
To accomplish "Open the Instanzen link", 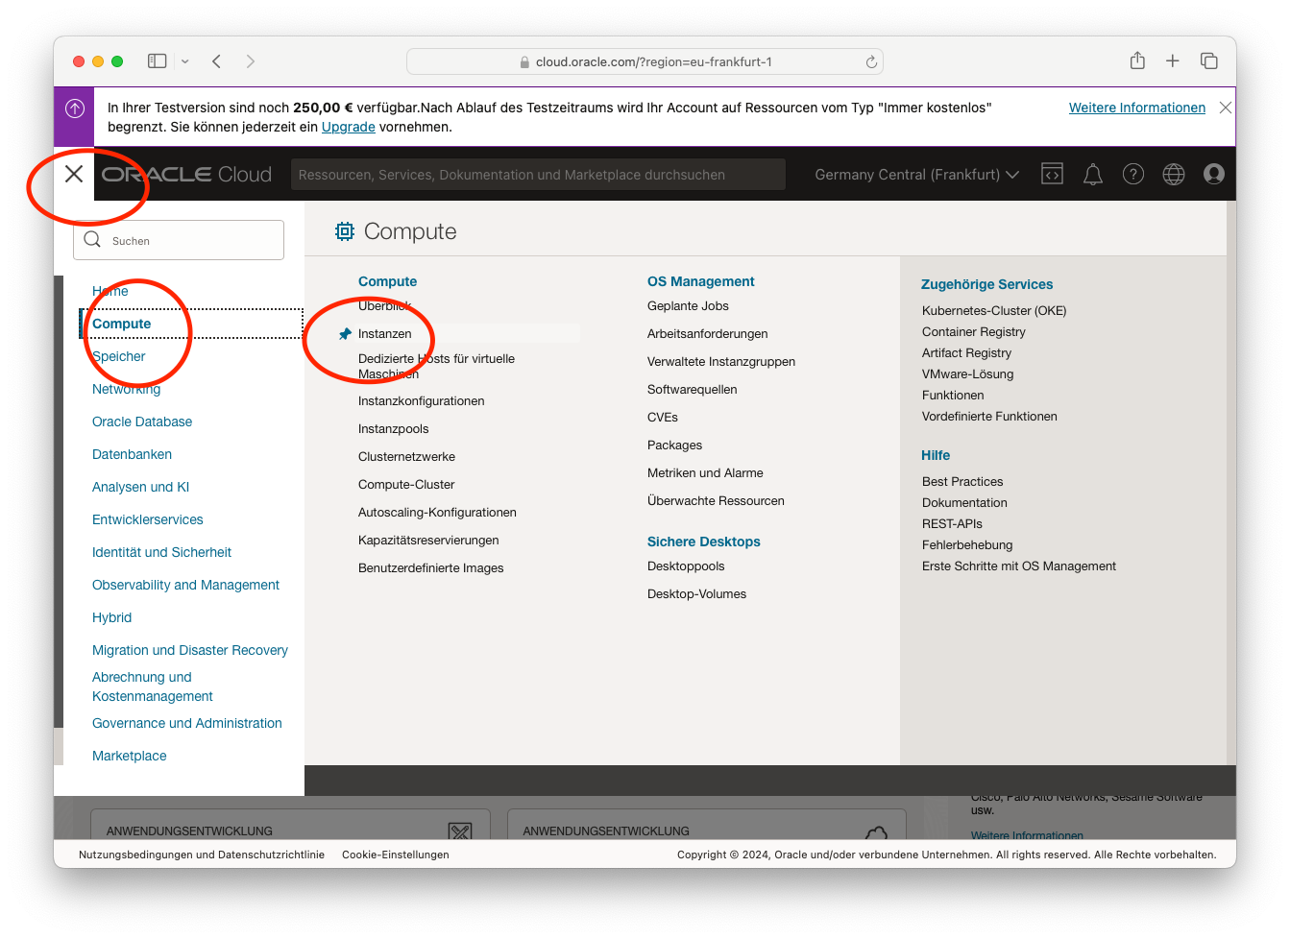I will pyautogui.click(x=385, y=334).
